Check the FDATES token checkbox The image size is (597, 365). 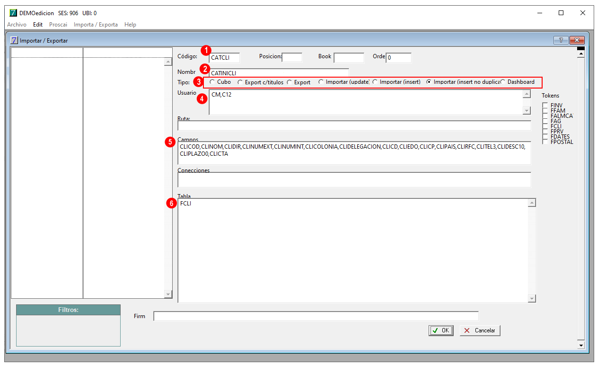(x=546, y=136)
